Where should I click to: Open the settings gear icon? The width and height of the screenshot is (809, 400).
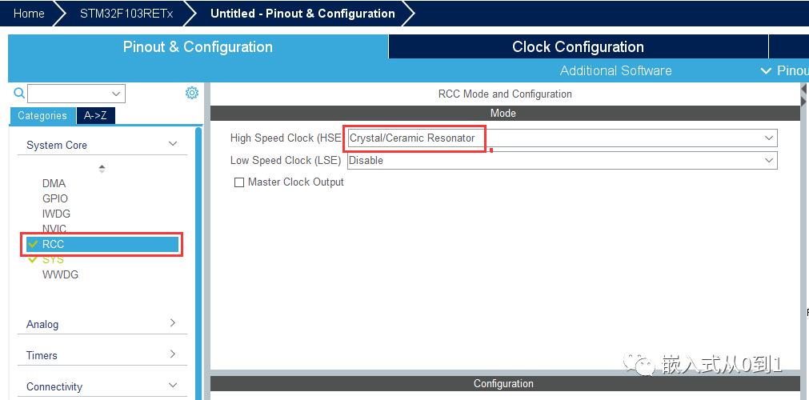pos(192,93)
